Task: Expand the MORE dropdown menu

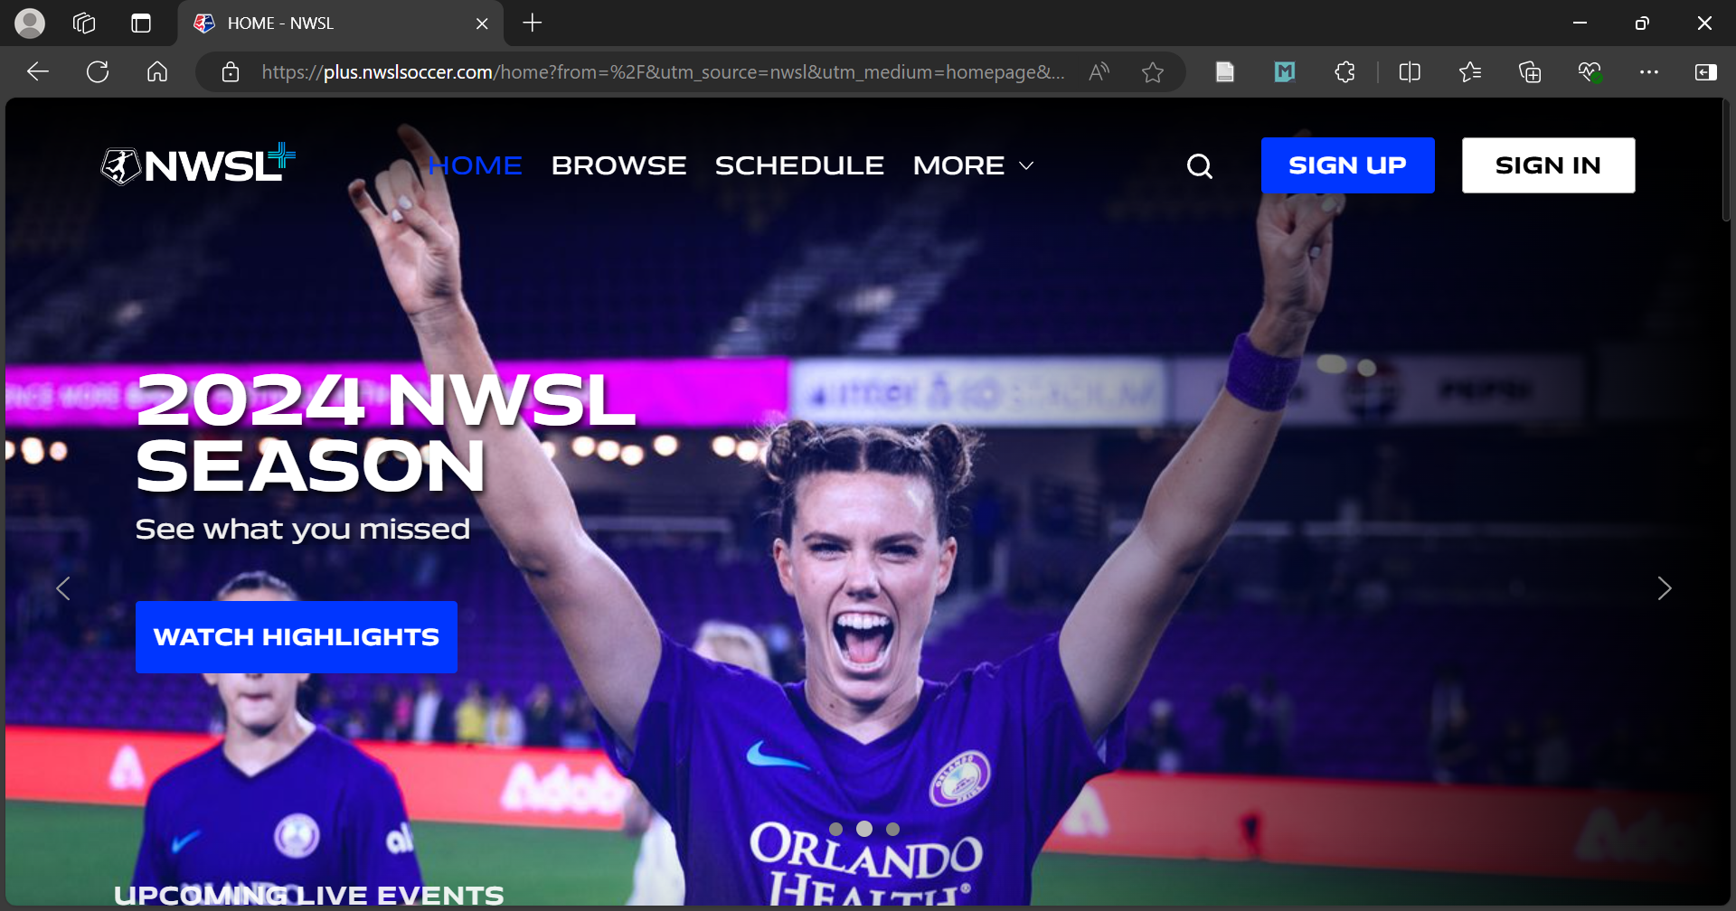Action: point(974,166)
